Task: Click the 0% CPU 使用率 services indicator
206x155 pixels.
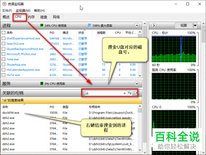Action: pyautogui.click(x=42, y=83)
